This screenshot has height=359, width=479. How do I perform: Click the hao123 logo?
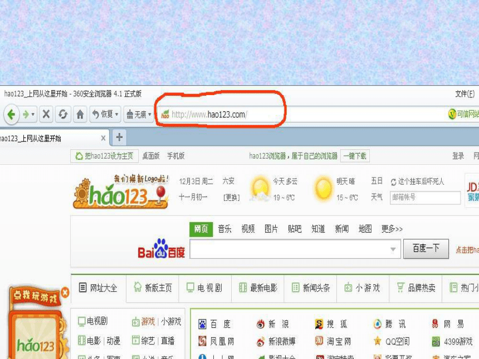pos(121,191)
